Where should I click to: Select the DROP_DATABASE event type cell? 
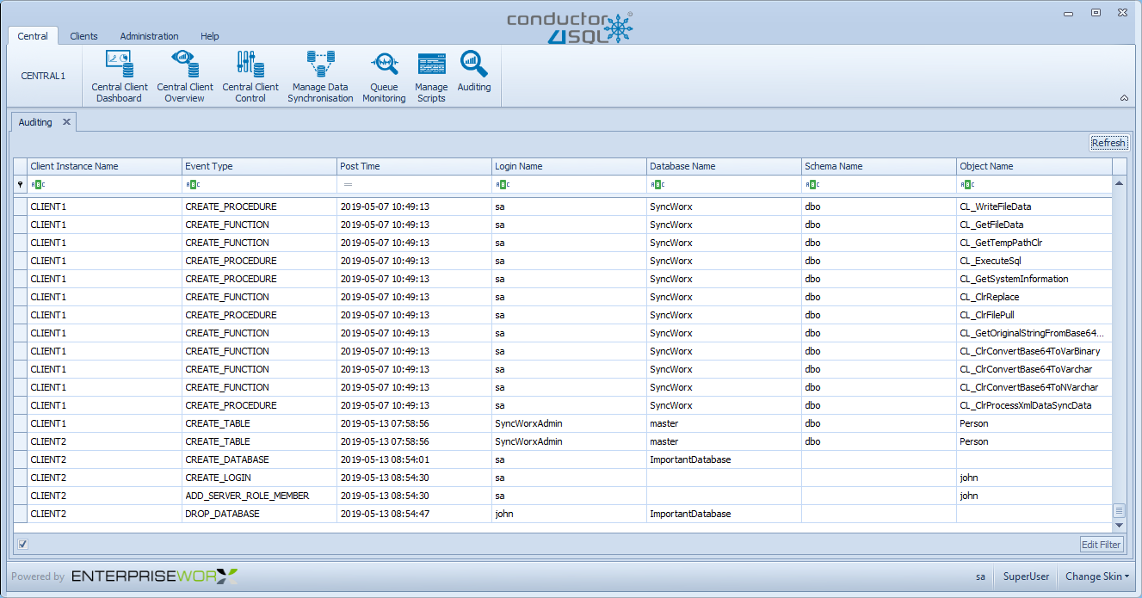[259, 514]
